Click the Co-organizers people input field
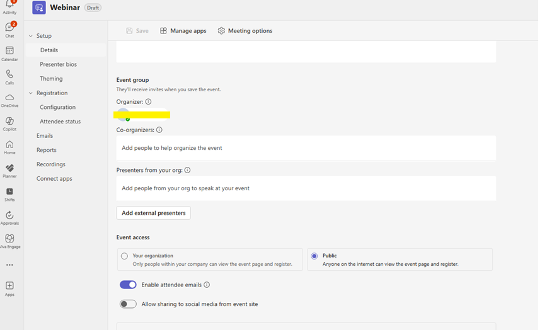The width and height of the screenshot is (542, 330). (x=306, y=148)
